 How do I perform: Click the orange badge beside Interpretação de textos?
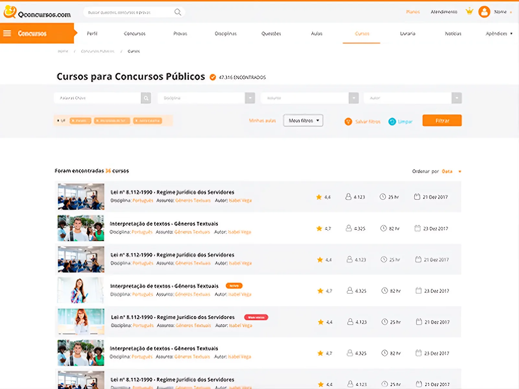[234, 286]
